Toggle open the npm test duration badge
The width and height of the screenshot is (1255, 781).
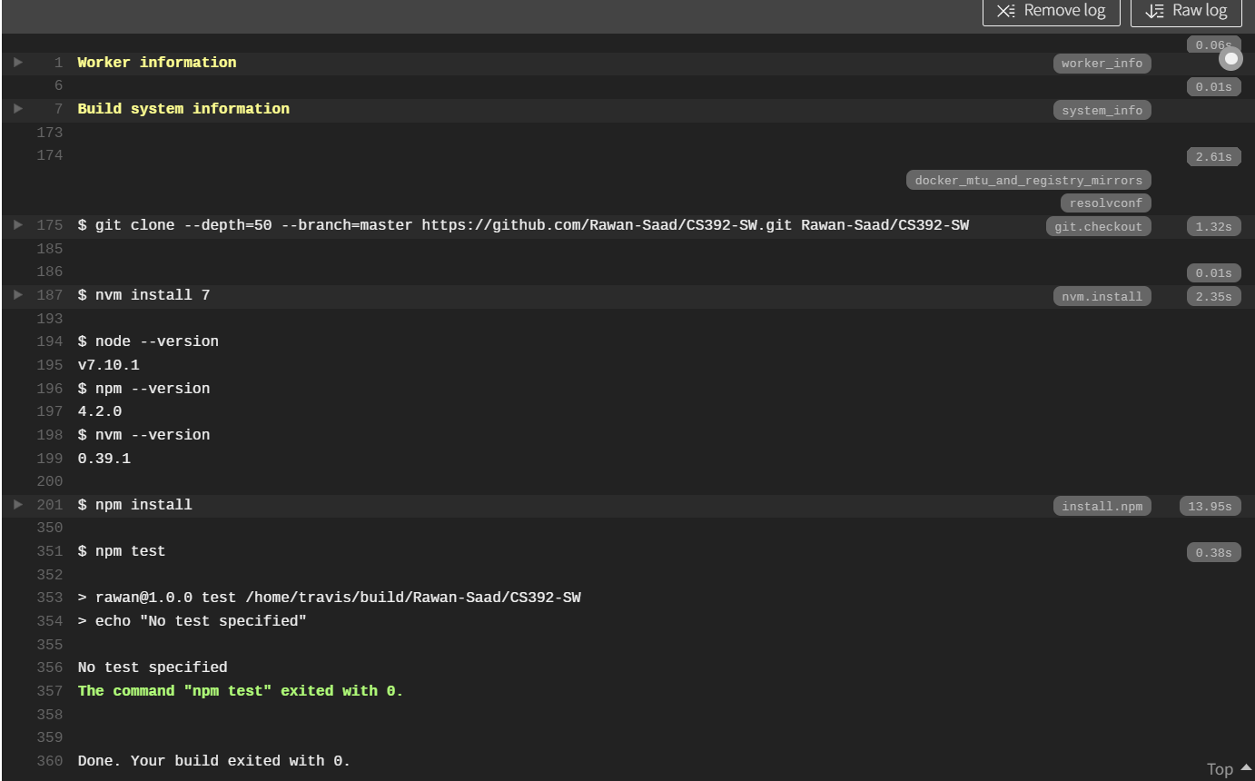[1213, 552]
